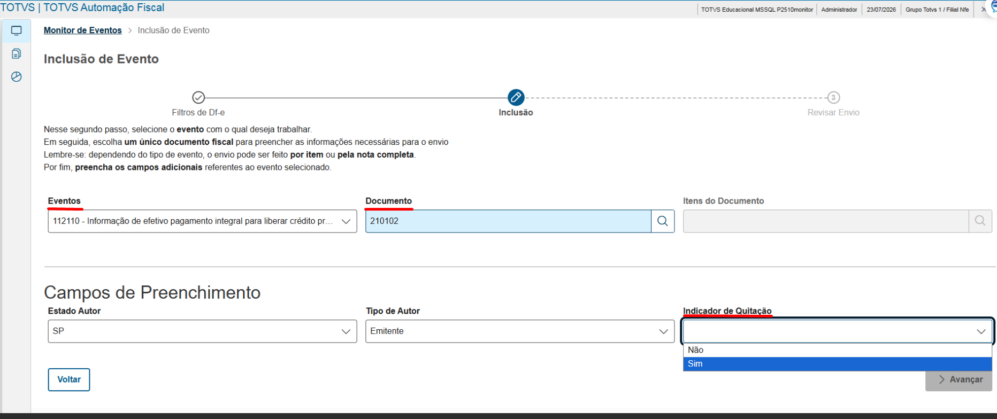Open the chart dashboard sidebar icon
Viewport: 997px width, 419px height.
(16, 77)
